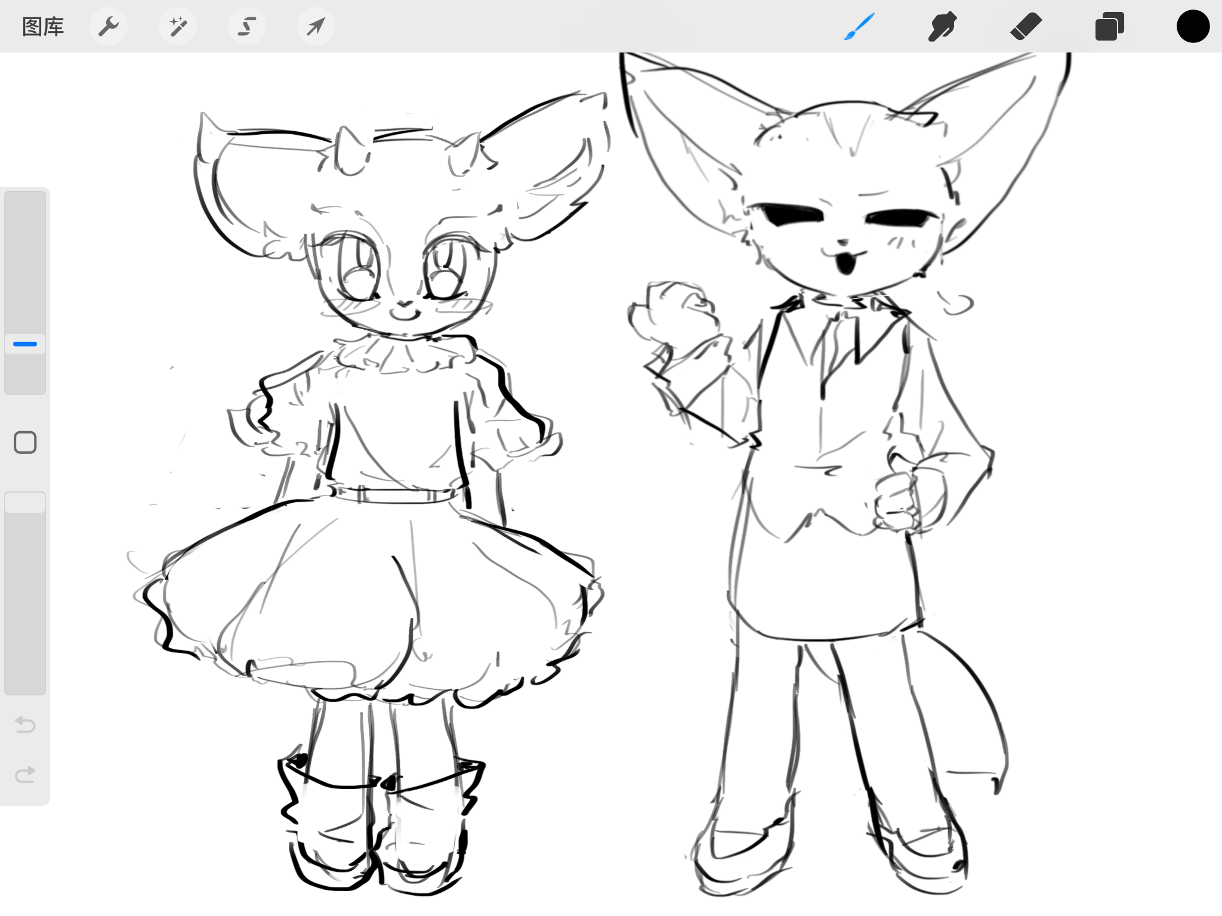Activate the Transform arrow tool

coord(316,27)
